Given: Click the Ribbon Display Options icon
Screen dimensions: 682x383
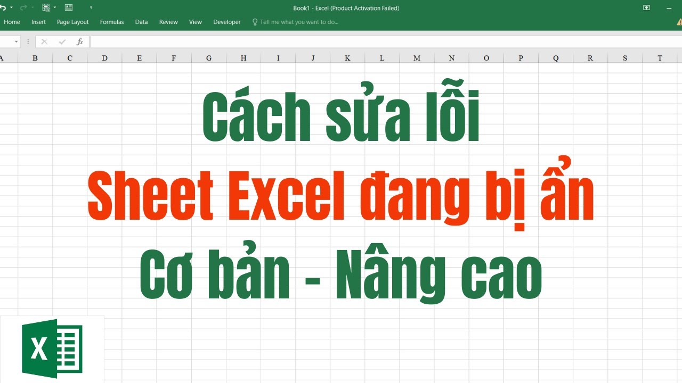Looking at the screenshot, I should click(646, 8).
